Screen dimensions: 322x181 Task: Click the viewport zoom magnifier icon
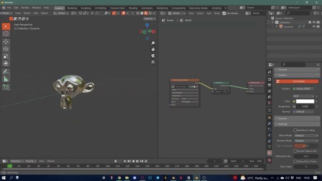click(x=153, y=43)
